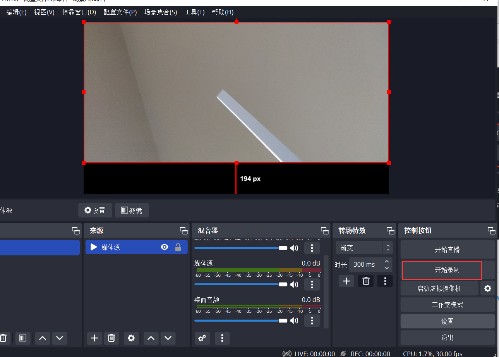Open source 设置 button above the docks
This screenshot has width=499, height=357.
click(x=95, y=210)
